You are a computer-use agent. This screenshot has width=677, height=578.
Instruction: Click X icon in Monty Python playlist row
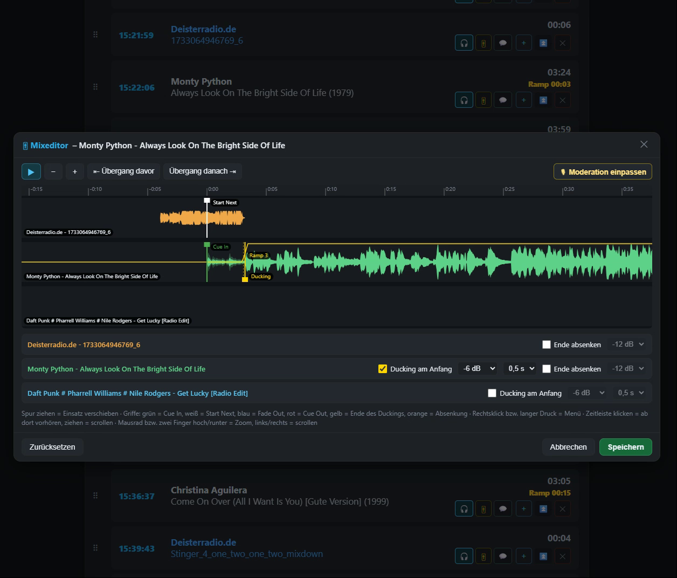coord(563,100)
